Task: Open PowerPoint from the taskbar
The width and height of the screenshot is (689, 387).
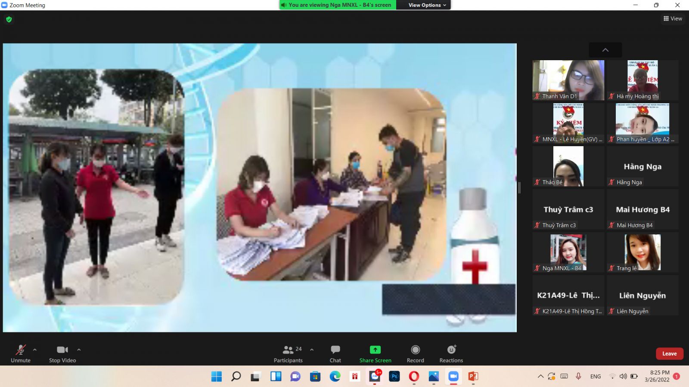Action: point(473,377)
